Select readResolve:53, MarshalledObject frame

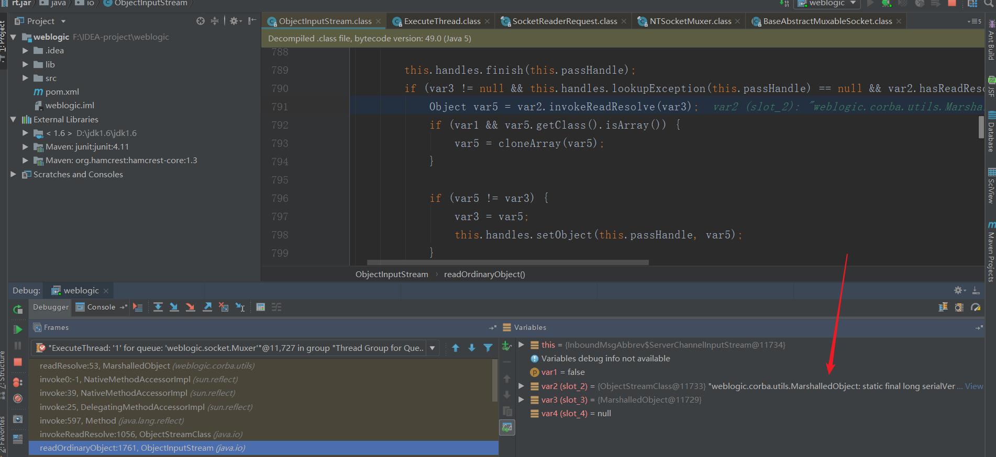[x=147, y=365]
